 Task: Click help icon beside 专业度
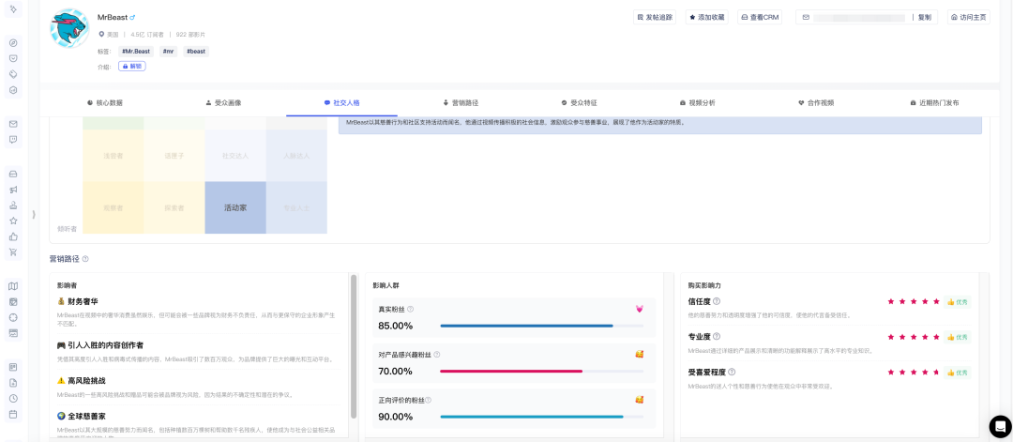point(717,337)
